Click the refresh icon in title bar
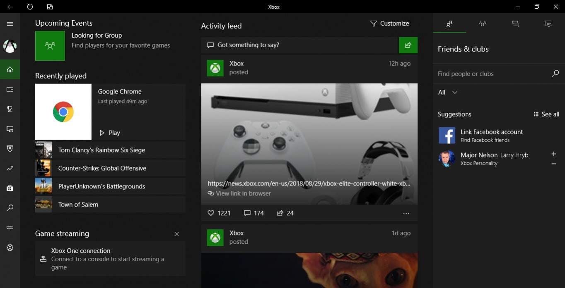The height and width of the screenshot is (288, 565). (x=30, y=7)
